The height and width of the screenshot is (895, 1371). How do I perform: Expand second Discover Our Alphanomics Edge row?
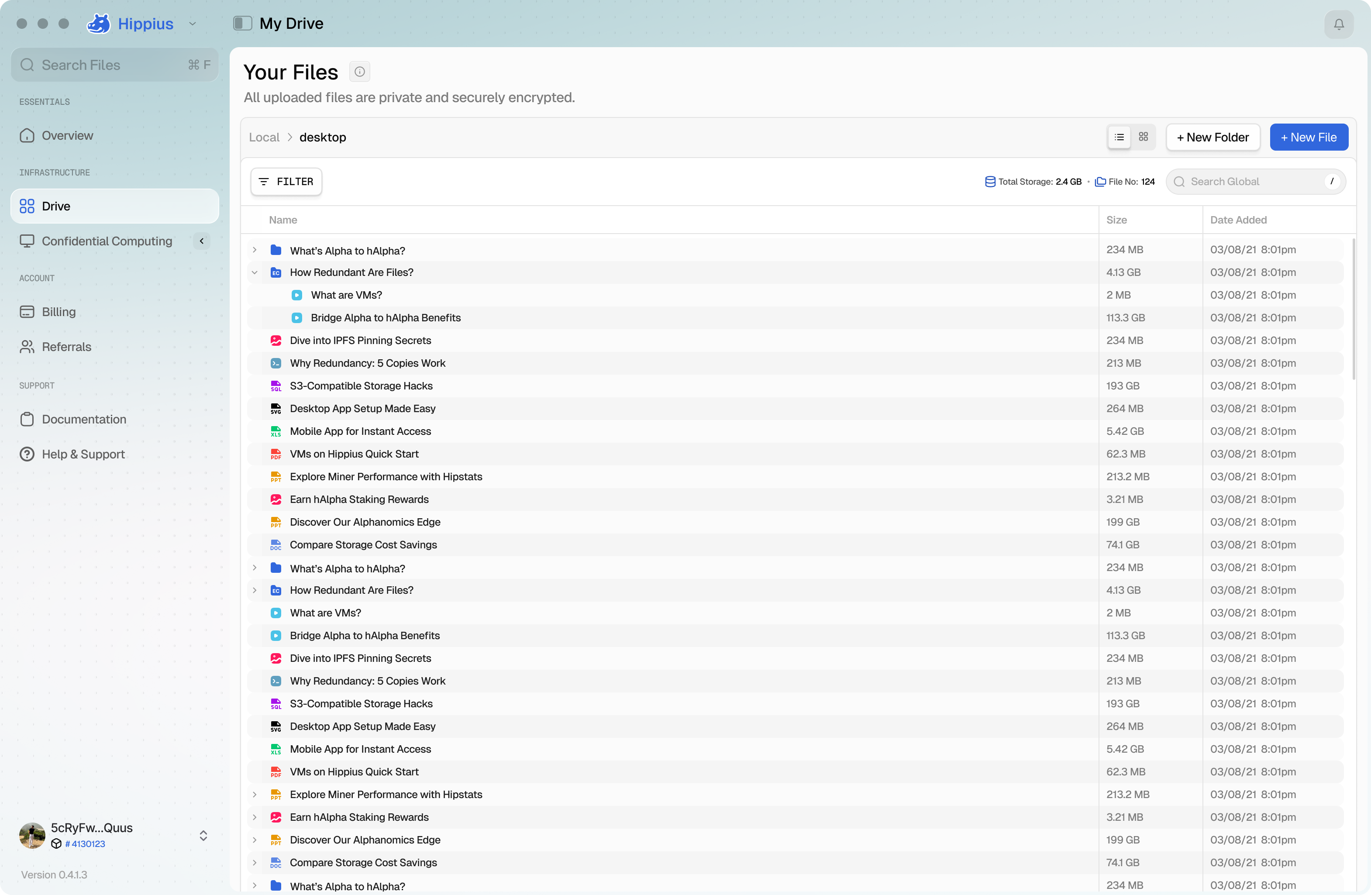coord(255,840)
